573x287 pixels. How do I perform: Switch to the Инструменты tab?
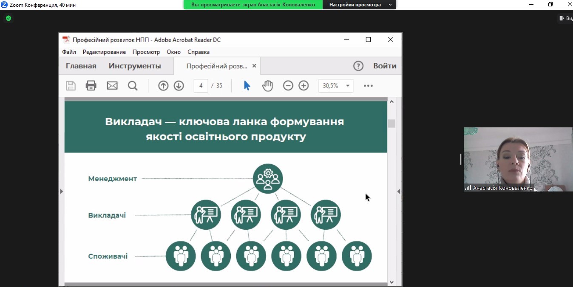point(135,66)
